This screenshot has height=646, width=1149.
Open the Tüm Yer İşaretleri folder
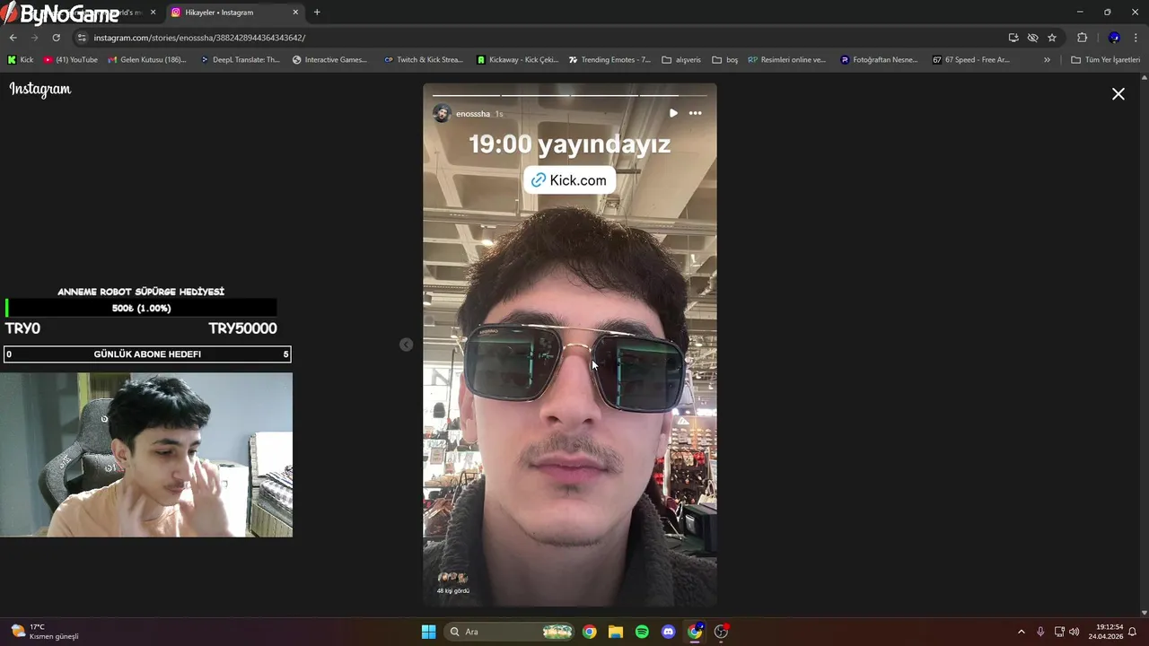pyautogui.click(x=1105, y=60)
